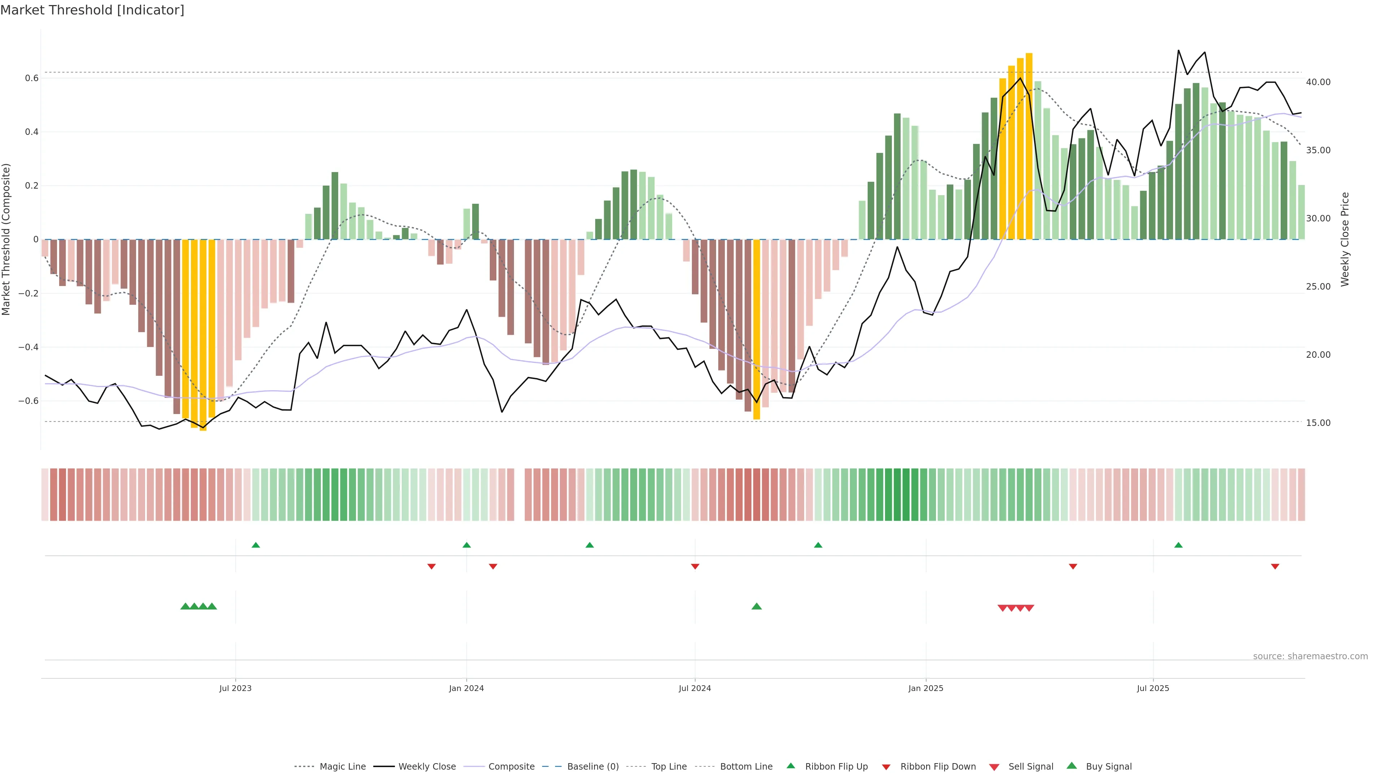Click the rightmost red flip-down marker
Viewport: 1386px width, 779px height.
point(1274,567)
